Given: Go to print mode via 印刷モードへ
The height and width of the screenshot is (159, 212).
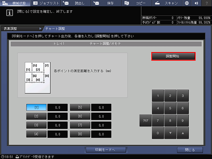Looking at the screenshot, I should 106,150.
